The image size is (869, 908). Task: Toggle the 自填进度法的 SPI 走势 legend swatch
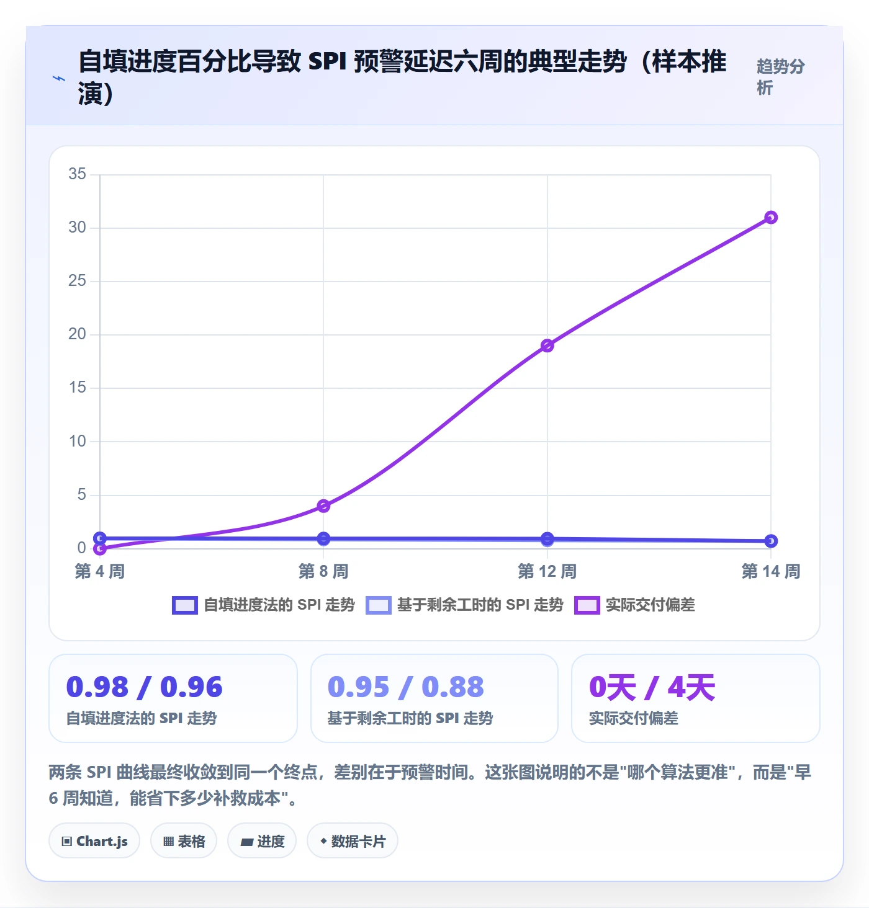(185, 605)
